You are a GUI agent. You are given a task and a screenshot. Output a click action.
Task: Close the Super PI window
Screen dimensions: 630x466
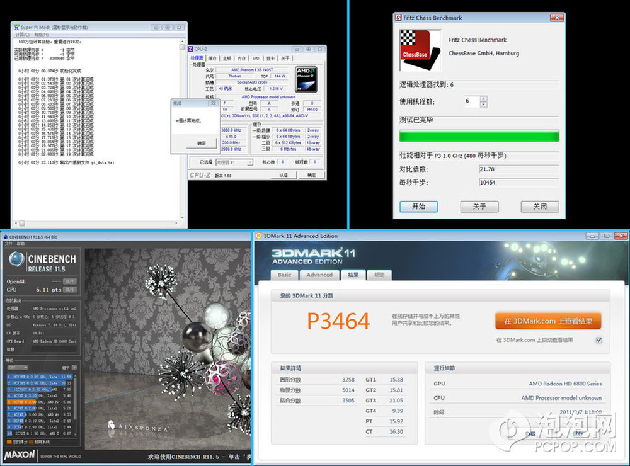click(179, 27)
